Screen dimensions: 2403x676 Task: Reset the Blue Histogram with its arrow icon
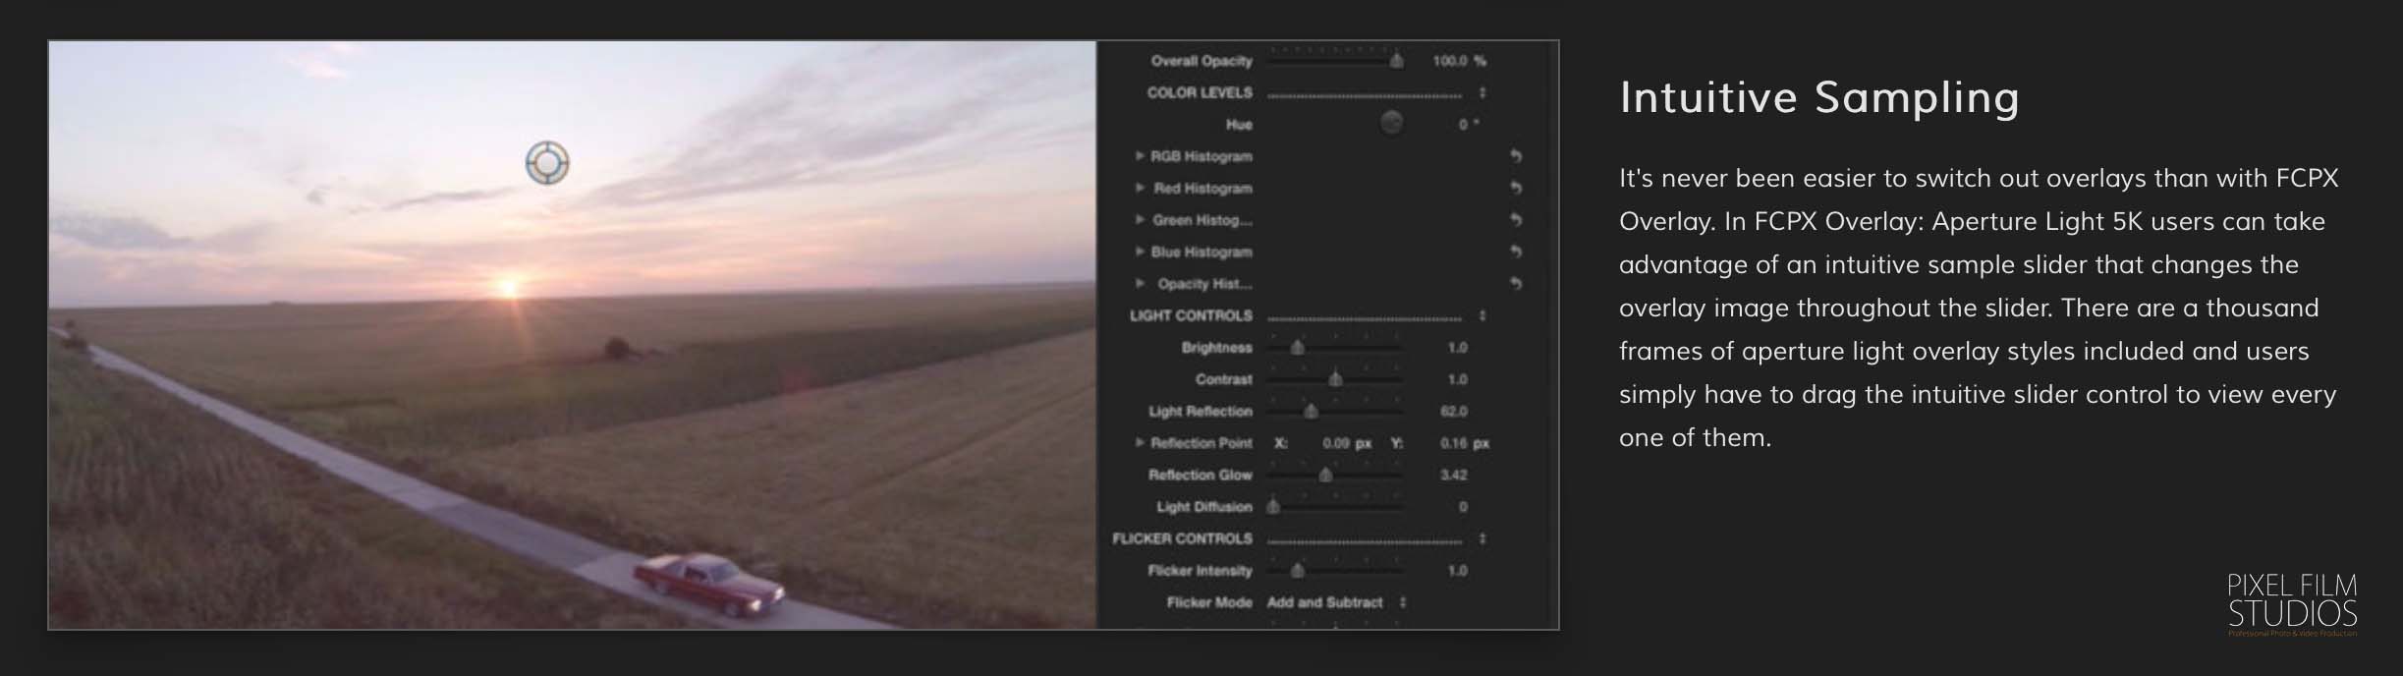tap(1516, 252)
